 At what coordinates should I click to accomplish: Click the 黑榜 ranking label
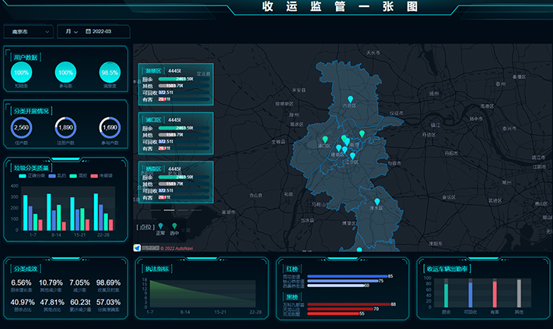(292, 296)
